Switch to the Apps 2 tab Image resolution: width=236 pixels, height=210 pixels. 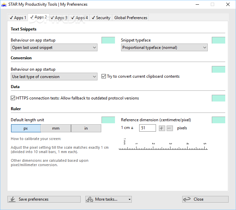pyautogui.click(x=39, y=17)
